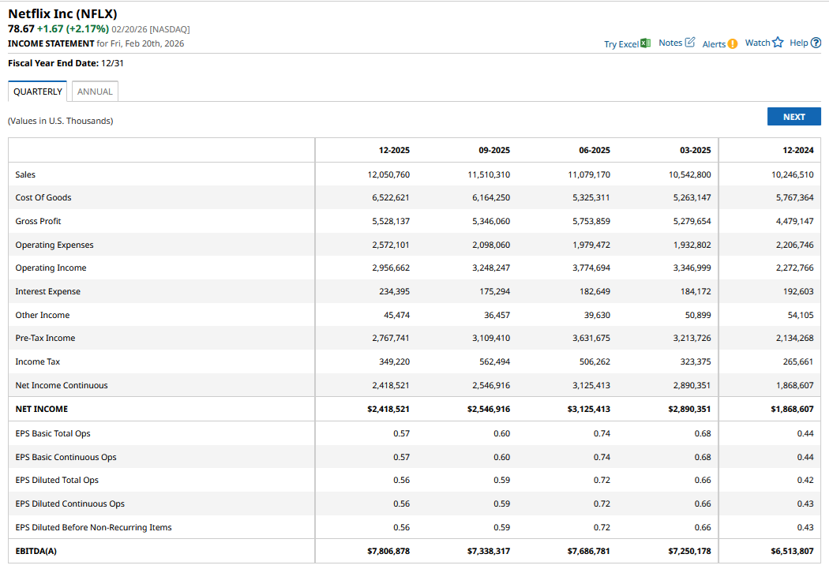Click the Netflix Inc (NFLX) heading
The height and width of the screenshot is (569, 829).
point(62,13)
